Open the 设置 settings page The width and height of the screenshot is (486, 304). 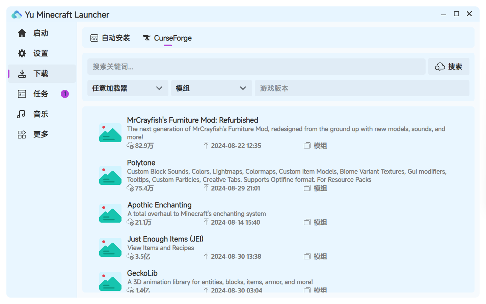42,53
